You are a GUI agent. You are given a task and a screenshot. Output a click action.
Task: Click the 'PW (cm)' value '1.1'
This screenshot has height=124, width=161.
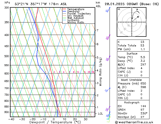[143, 49]
